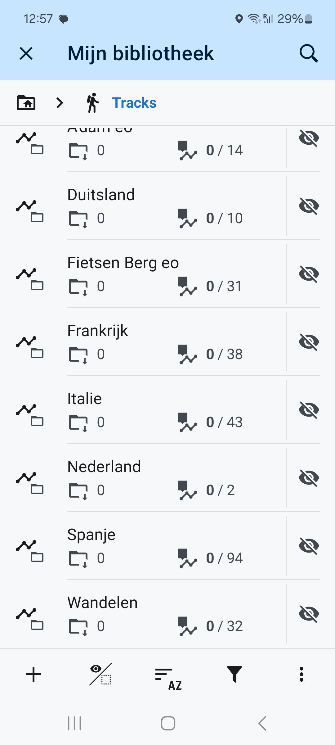Image resolution: width=335 pixels, height=745 pixels.
Task: Open the search in Mijn bibliotheek
Action: click(308, 53)
